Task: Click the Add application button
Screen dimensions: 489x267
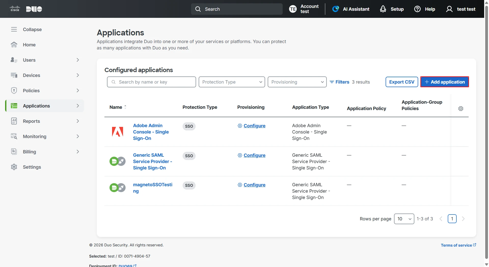Action: tap(445, 82)
